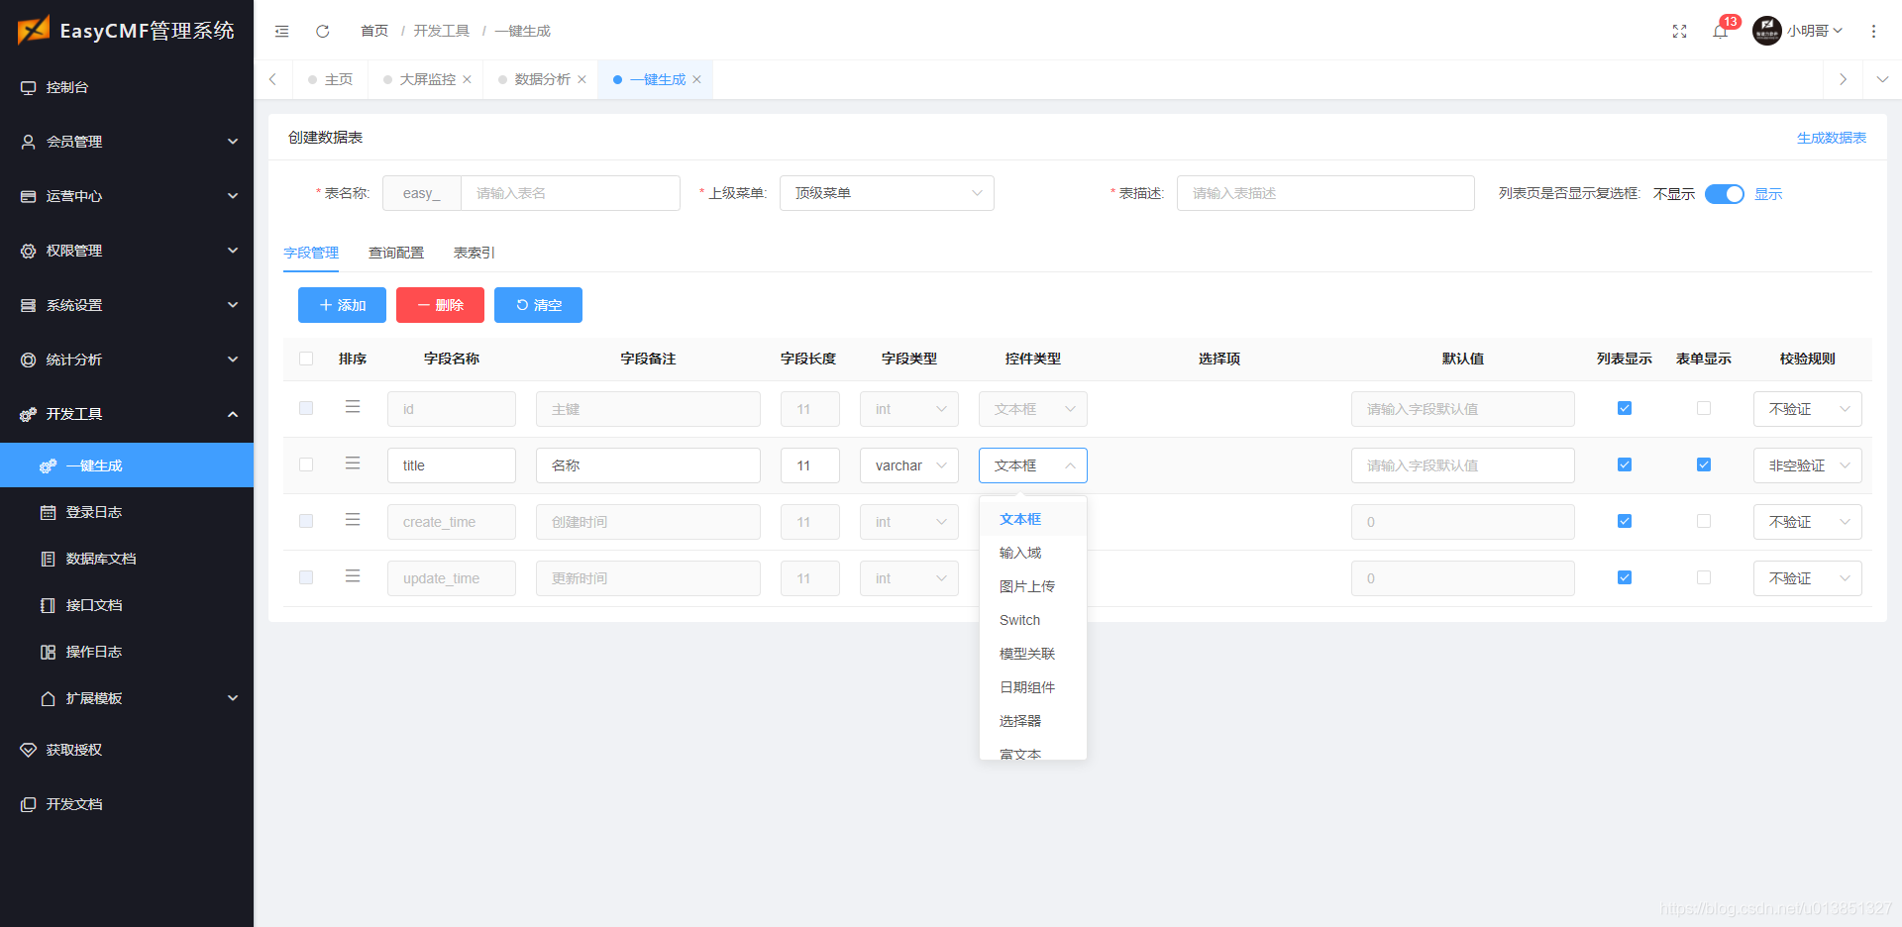This screenshot has height=927, width=1902.
Task: Open 接口文档 in the sidebar
Action: 127,605
